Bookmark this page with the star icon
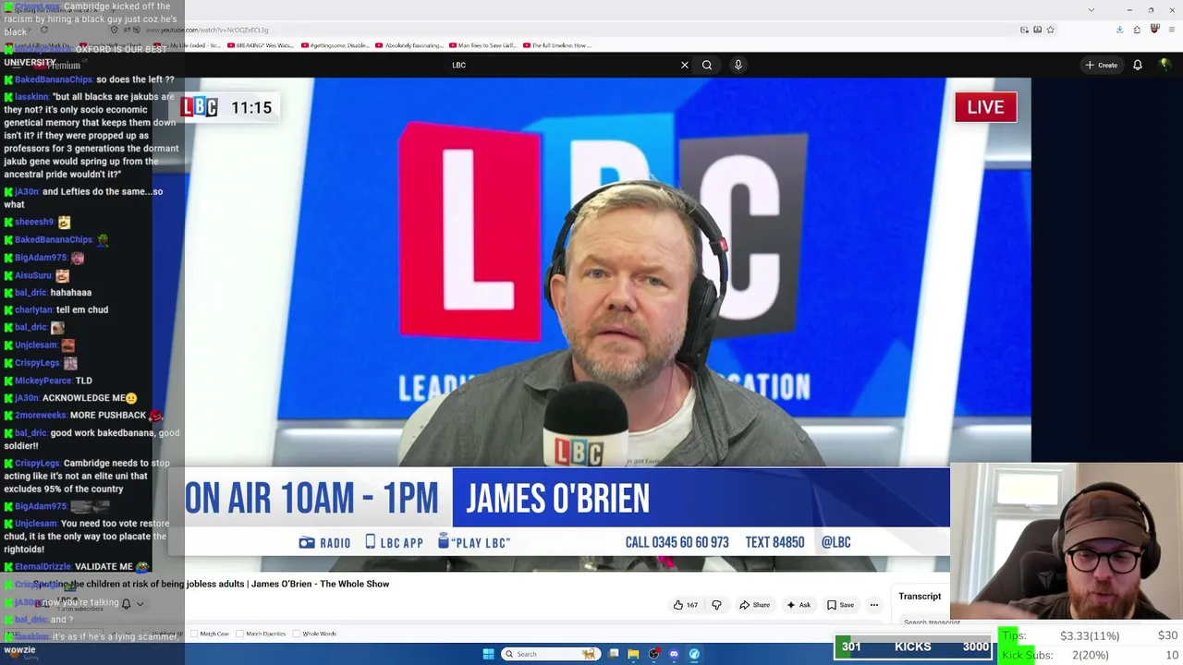 1050,30
